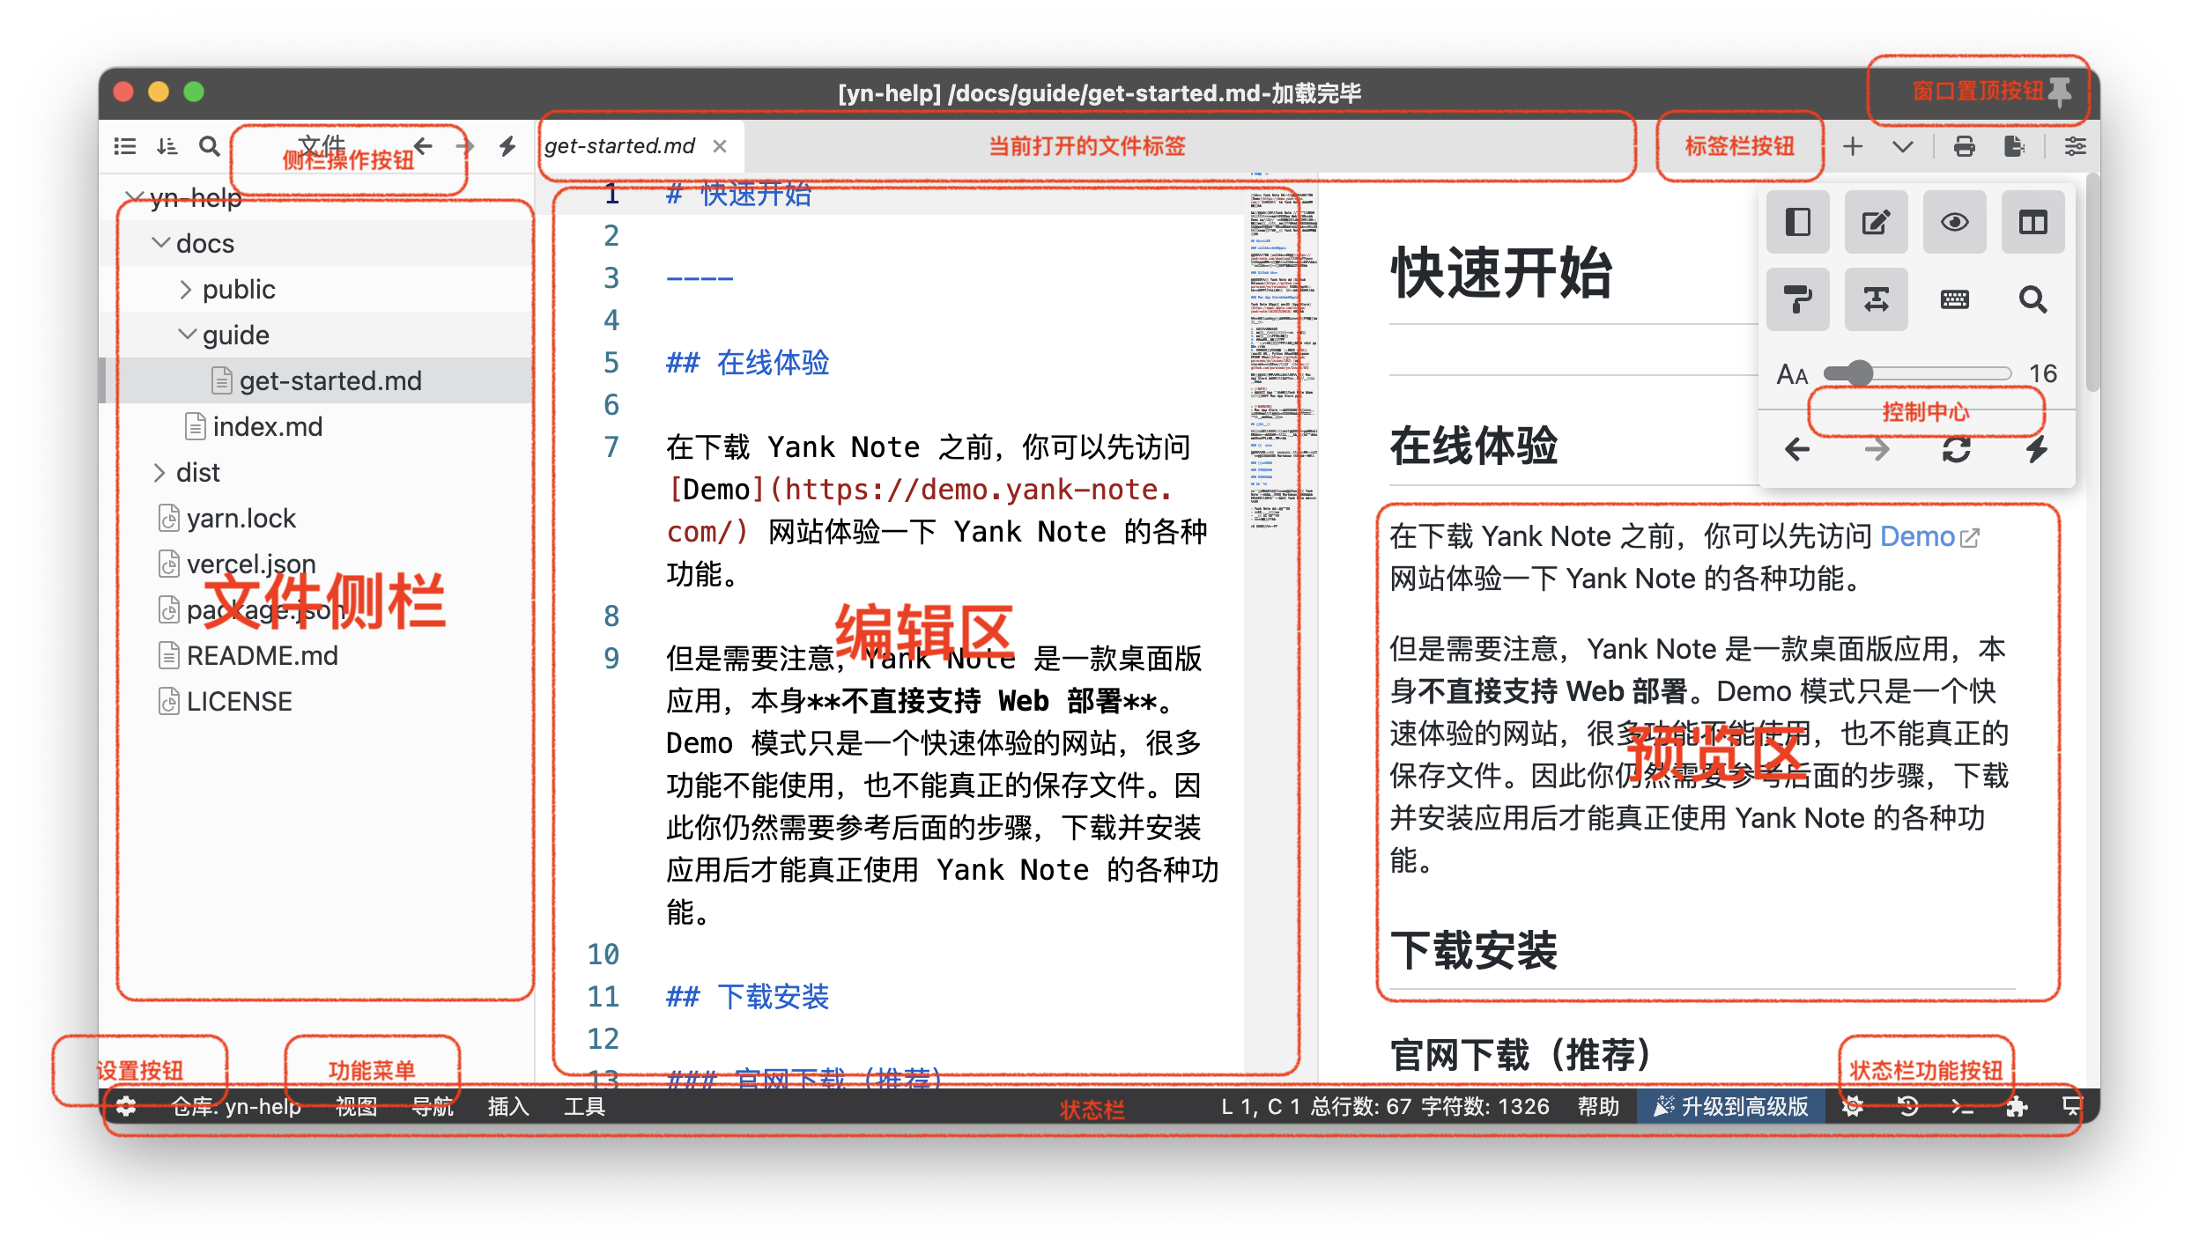Toggle split columns layout icon
Image resolution: width=2199 pixels, height=1254 pixels.
2032,222
